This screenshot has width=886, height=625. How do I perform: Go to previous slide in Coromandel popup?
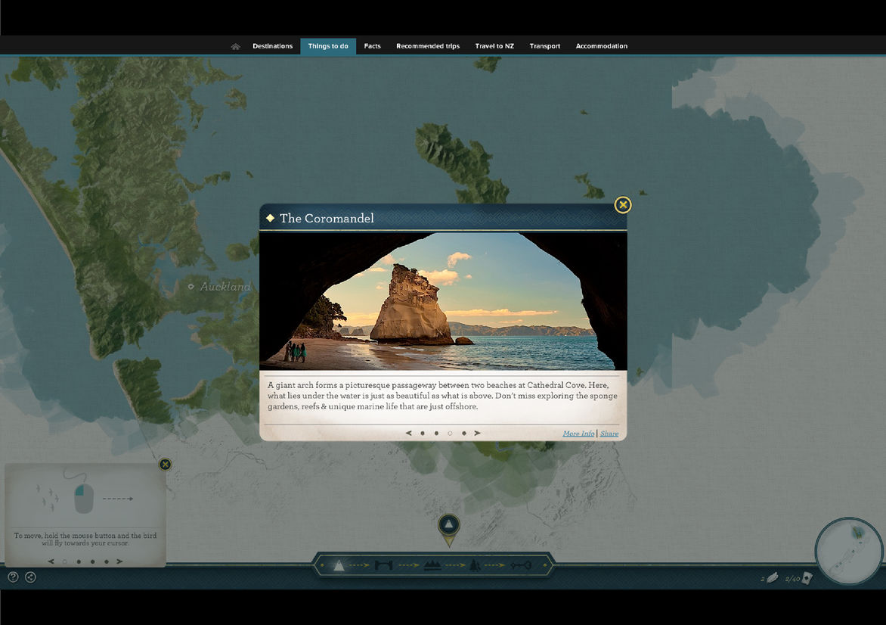click(x=409, y=434)
